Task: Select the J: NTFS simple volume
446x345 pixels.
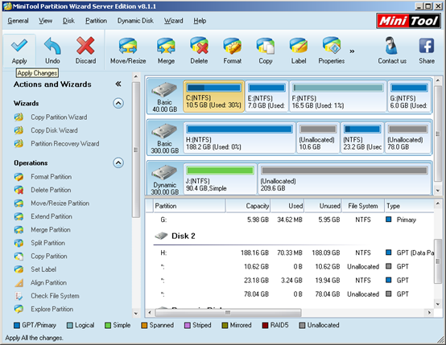Action: (220, 179)
